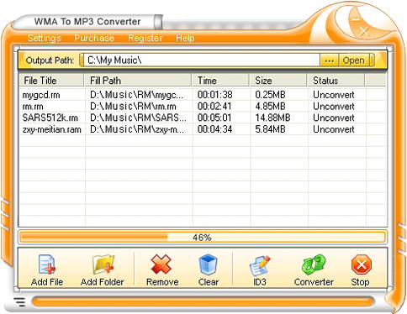Click the path D:\Music\RM\rm.rm
Image resolution: width=407 pixels, height=314 pixels.
click(x=133, y=107)
